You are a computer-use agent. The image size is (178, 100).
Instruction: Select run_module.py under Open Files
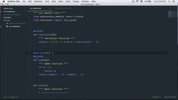pyautogui.click(x=9, y=12)
